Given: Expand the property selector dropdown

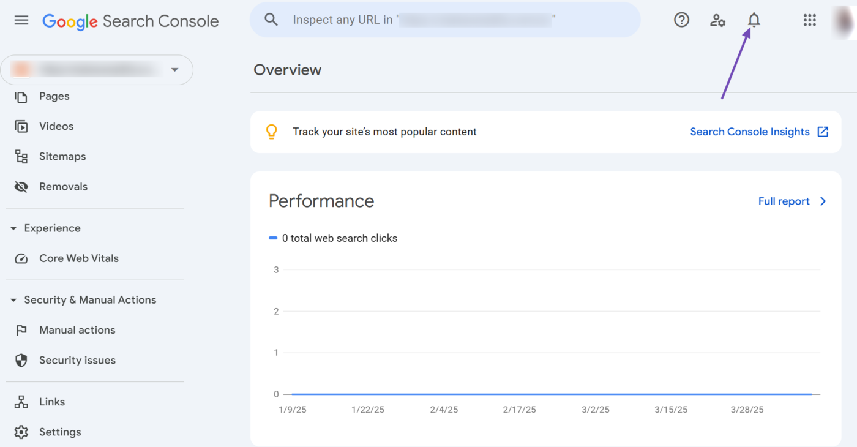Looking at the screenshot, I should tap(174, 70).
